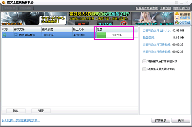Open the 检查是否最新版本 link
The image size is (192, 127).
pos(147,8)
